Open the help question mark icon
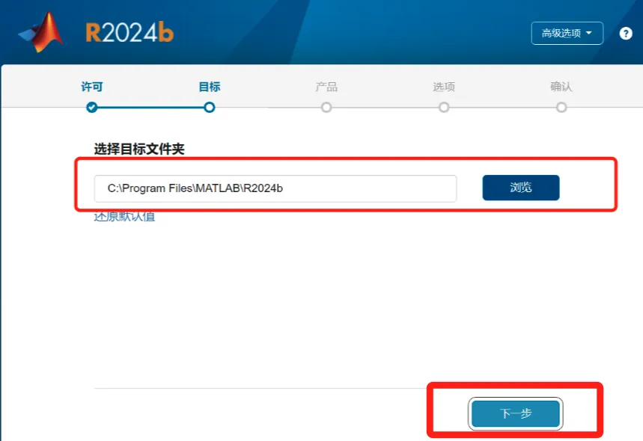 [626, 34]
